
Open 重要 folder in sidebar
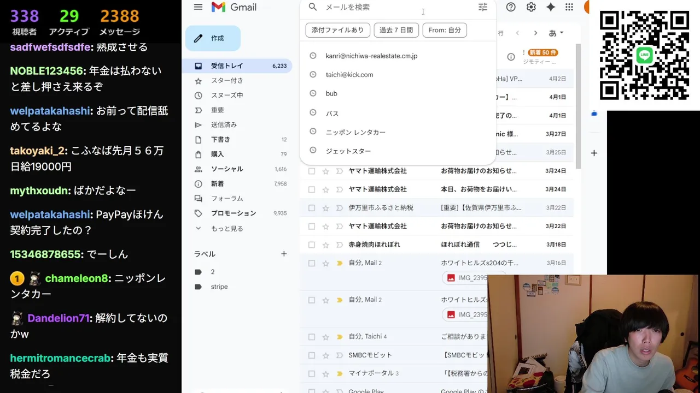(x=237, y=110)
